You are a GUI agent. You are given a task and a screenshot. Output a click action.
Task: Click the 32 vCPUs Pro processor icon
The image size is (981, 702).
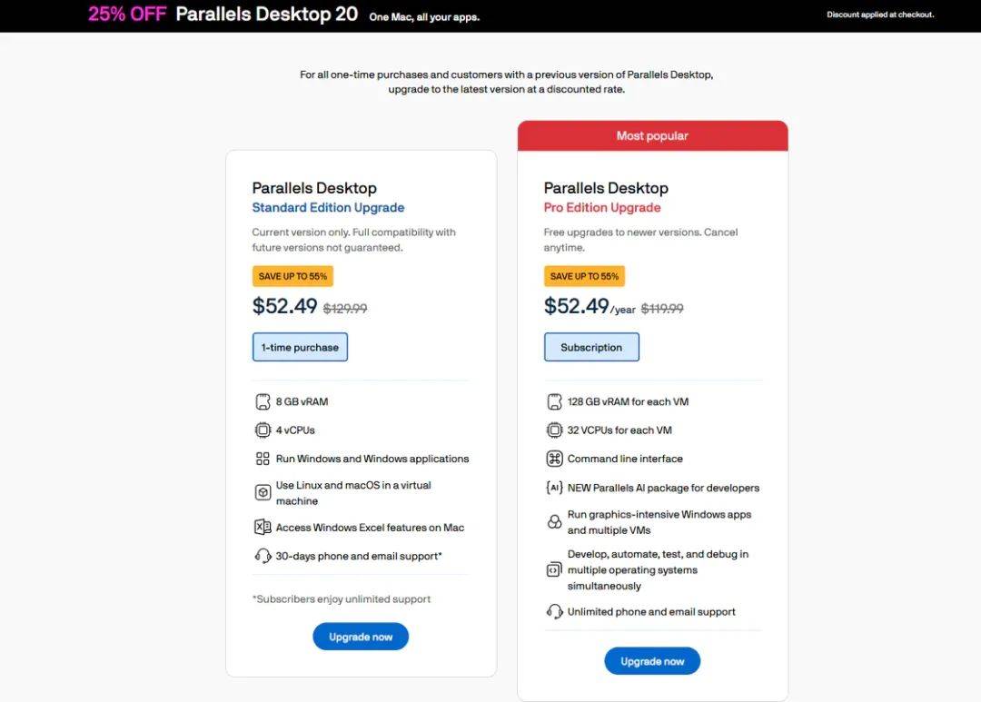pyautogui.click(x=554, y=430)
